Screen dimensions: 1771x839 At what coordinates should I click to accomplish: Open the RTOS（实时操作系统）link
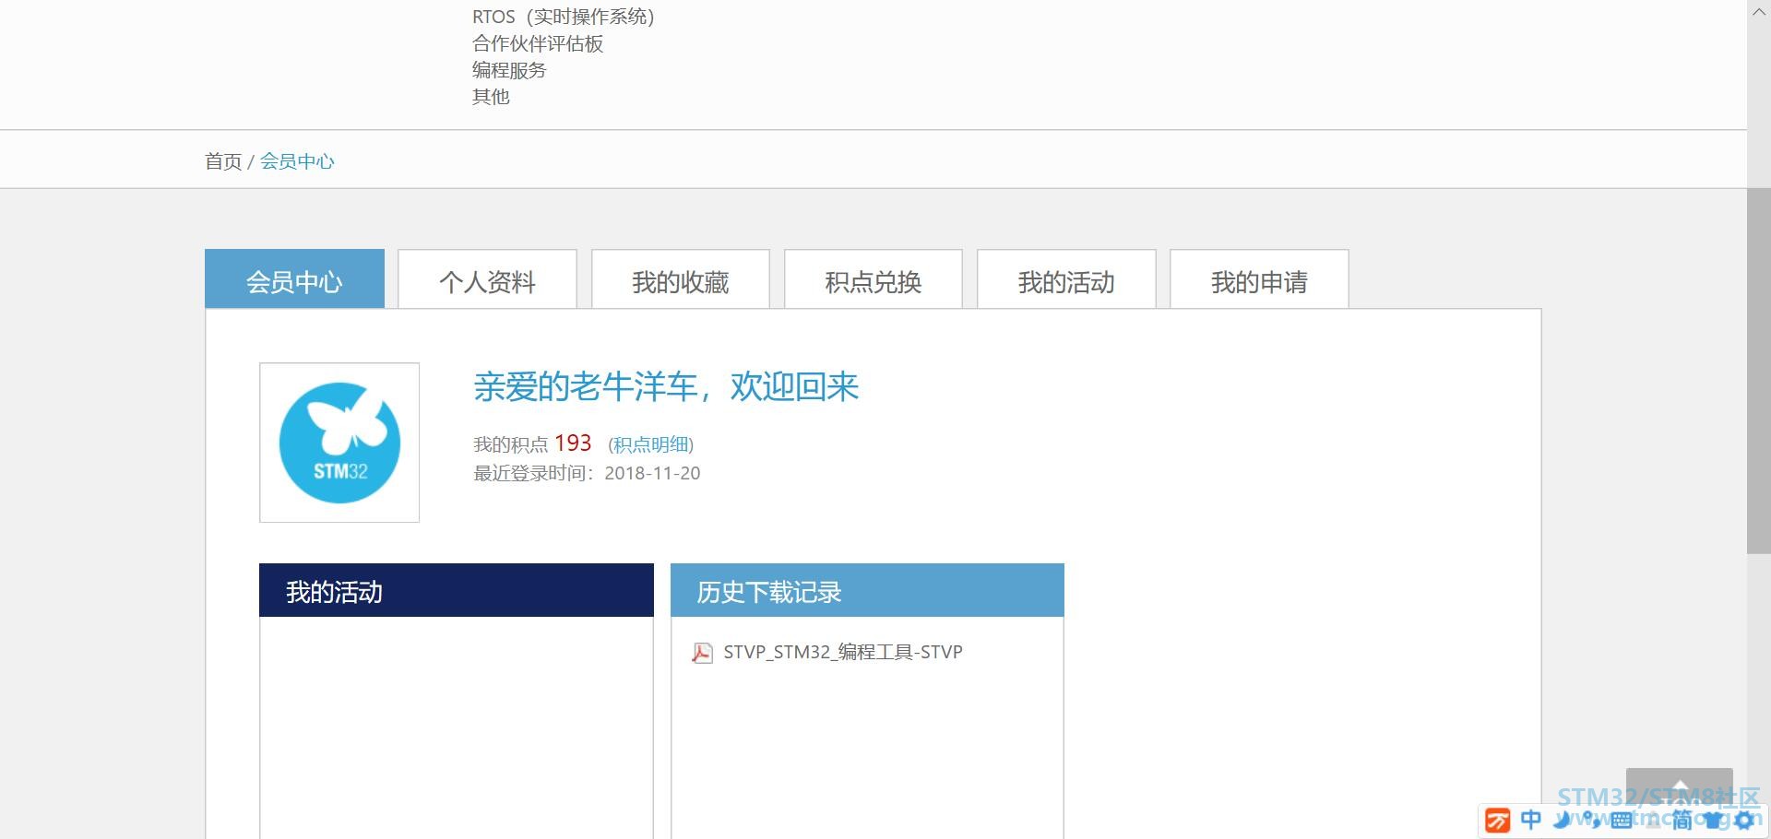(563, 17)
